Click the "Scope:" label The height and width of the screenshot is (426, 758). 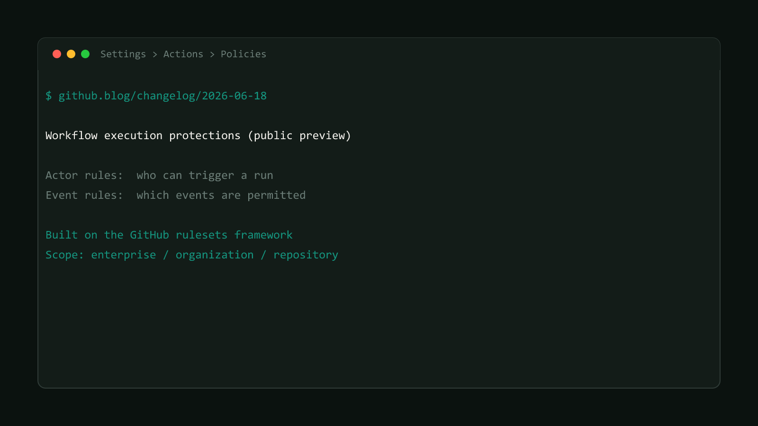point(64,255)
